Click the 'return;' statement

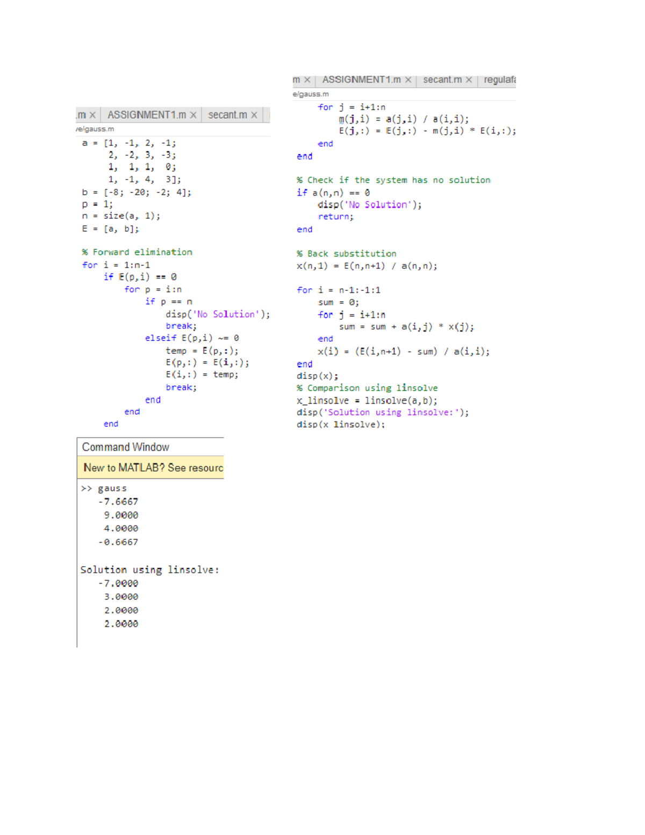[336, 217]
